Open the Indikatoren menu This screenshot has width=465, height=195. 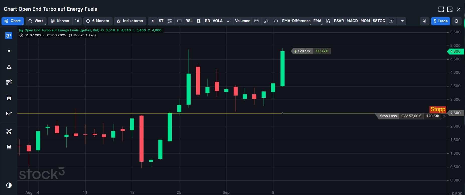130,21
